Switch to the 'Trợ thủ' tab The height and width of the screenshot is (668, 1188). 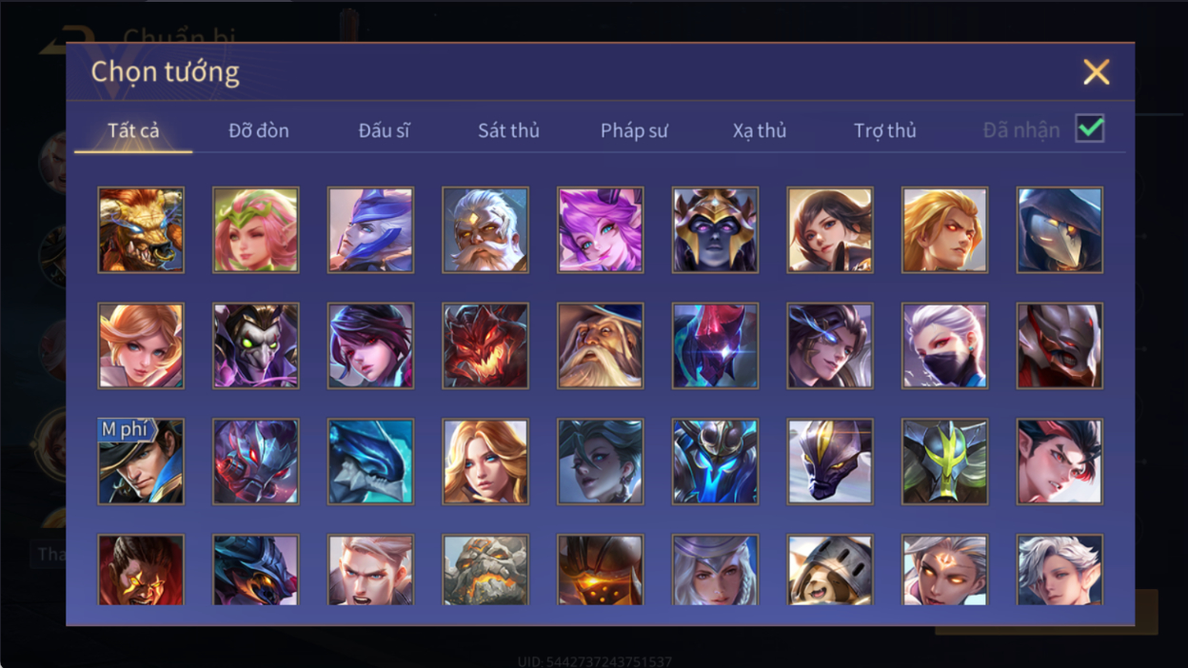point(884,130)
